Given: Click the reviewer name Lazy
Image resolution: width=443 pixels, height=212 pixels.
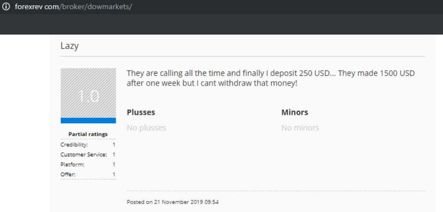Looking at the screenshot, I should tap(69, 45).
